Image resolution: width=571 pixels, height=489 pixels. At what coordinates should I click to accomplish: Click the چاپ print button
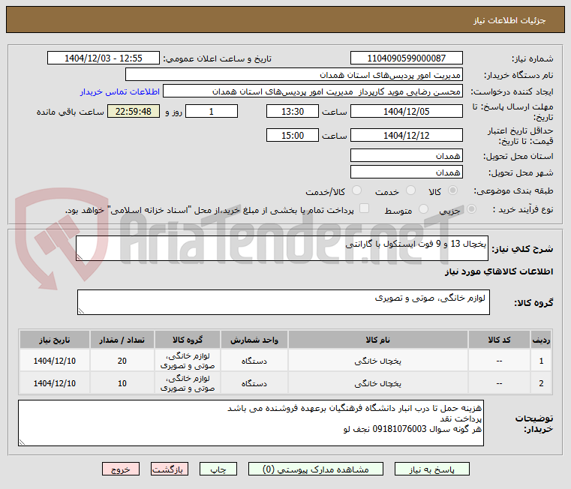pos(218,469)
